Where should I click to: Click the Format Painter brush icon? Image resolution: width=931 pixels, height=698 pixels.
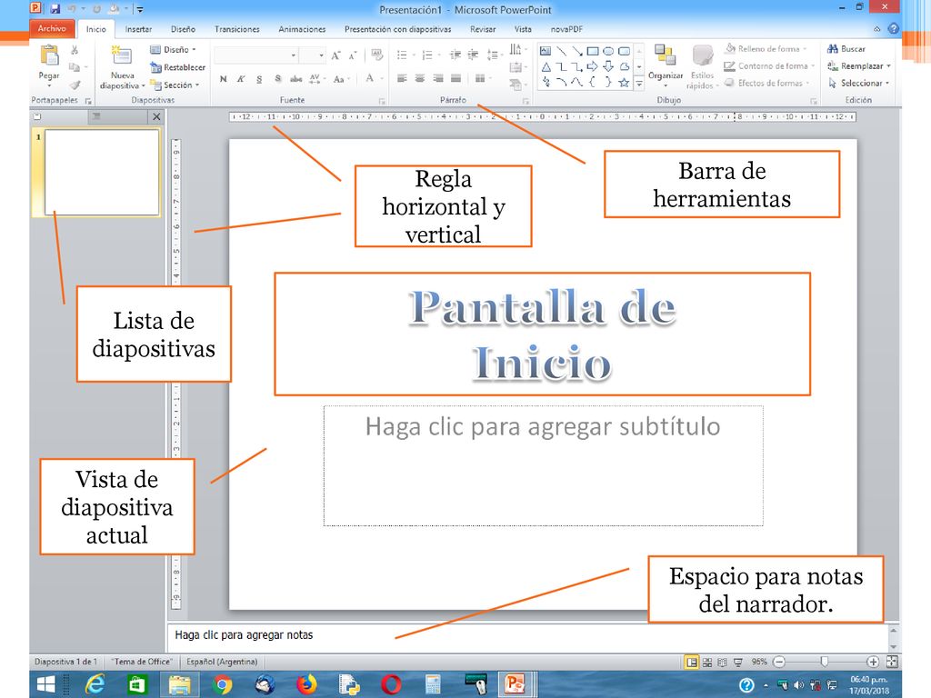(x=75, y=85)
